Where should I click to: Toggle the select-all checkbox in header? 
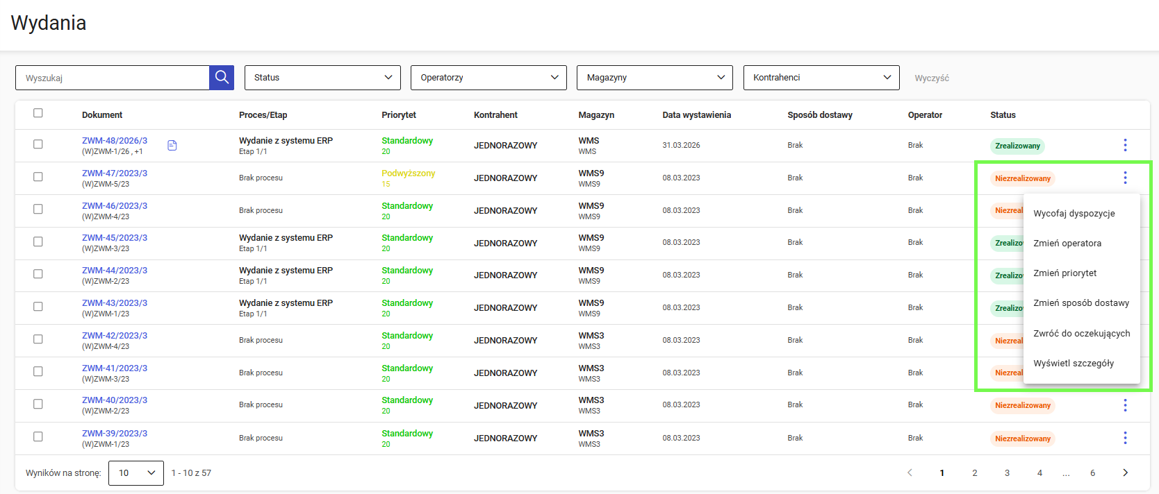38,113
